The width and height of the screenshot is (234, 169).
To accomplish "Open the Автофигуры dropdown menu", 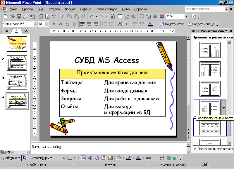I will (x=41, y=158).
